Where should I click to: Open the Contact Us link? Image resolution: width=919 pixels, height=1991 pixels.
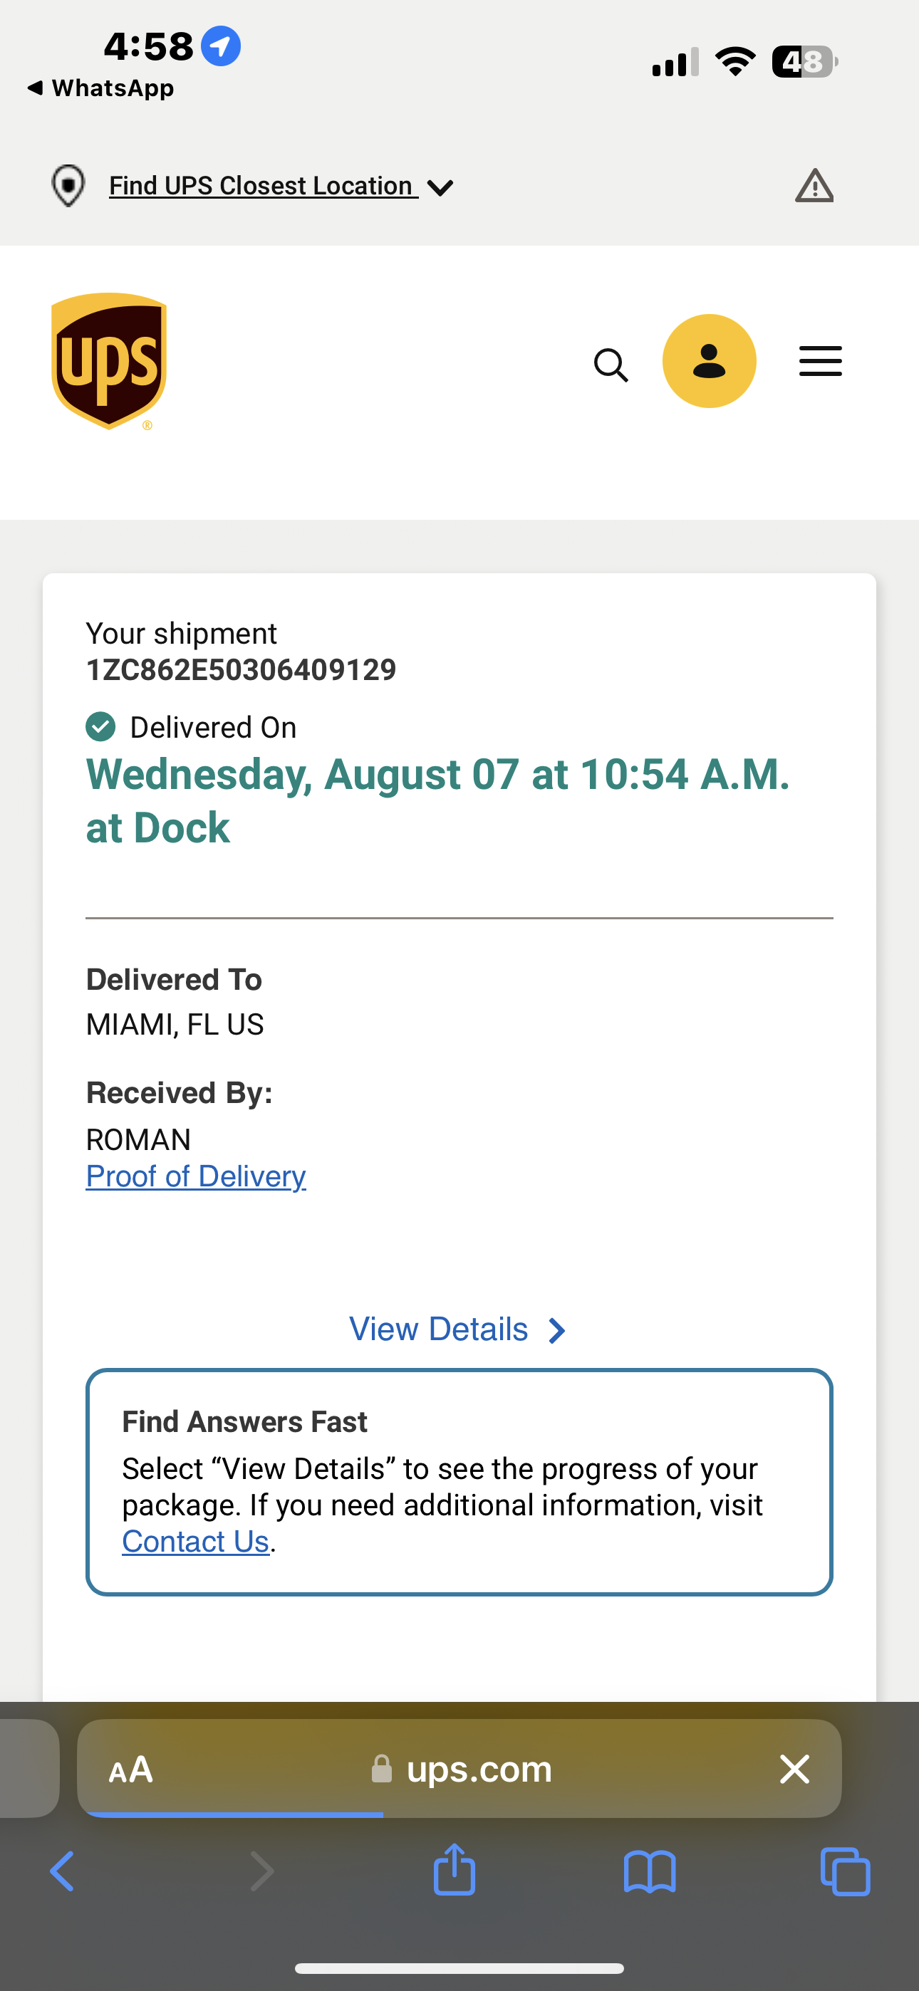pos(196,1541)
